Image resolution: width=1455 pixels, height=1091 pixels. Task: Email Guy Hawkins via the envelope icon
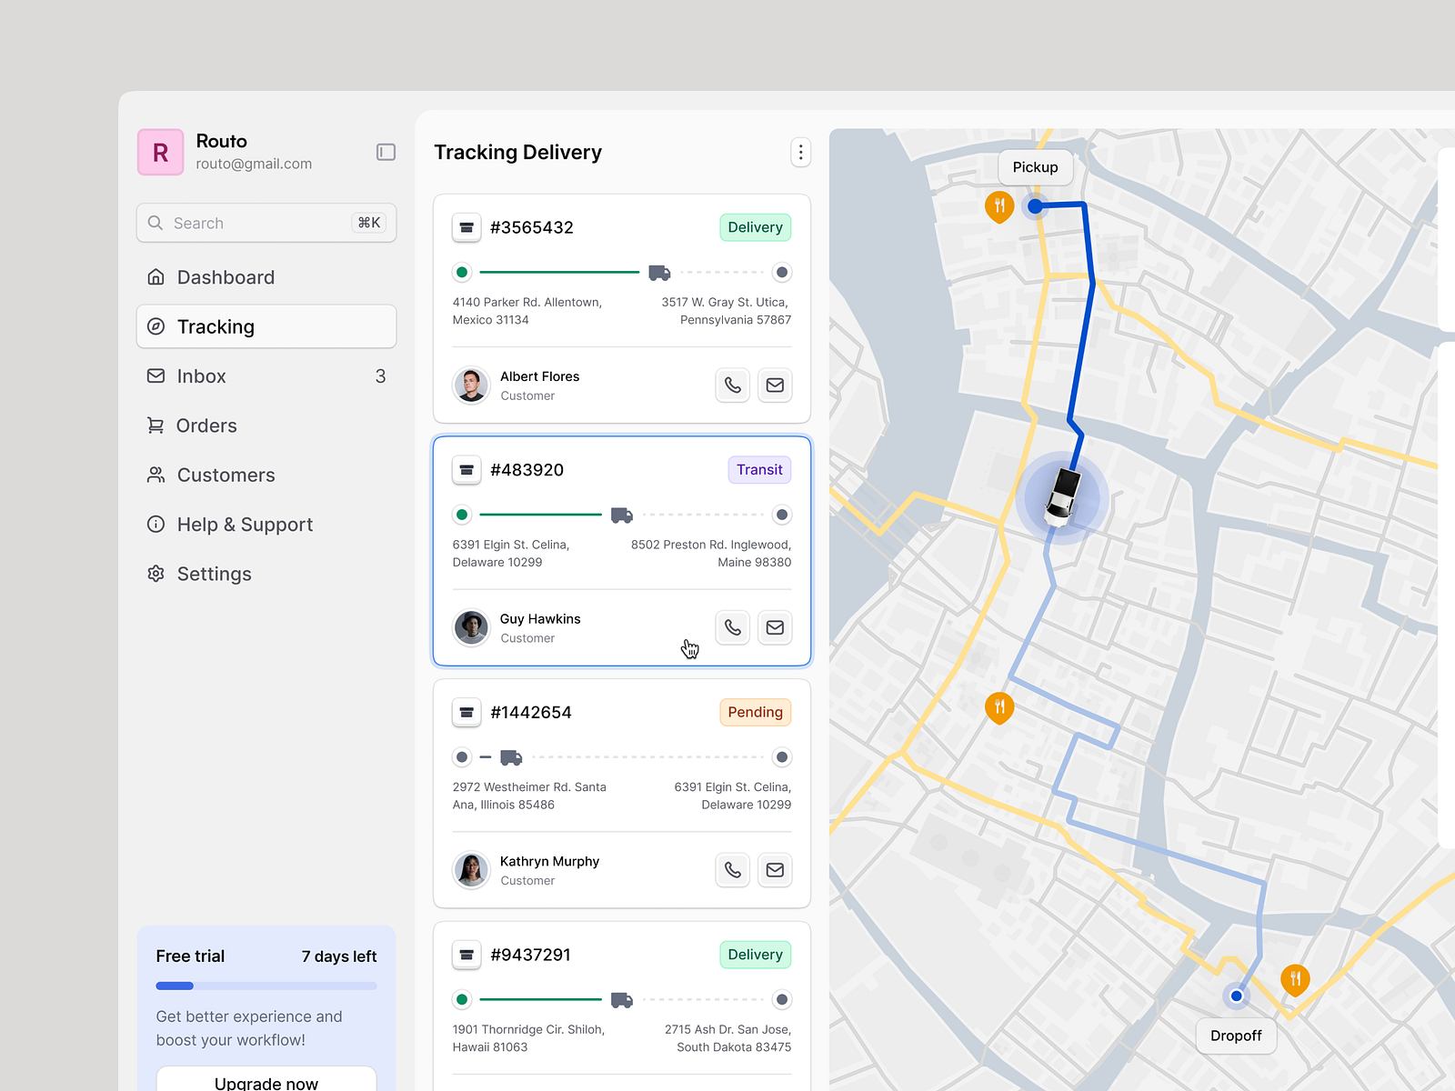[775, 627]
